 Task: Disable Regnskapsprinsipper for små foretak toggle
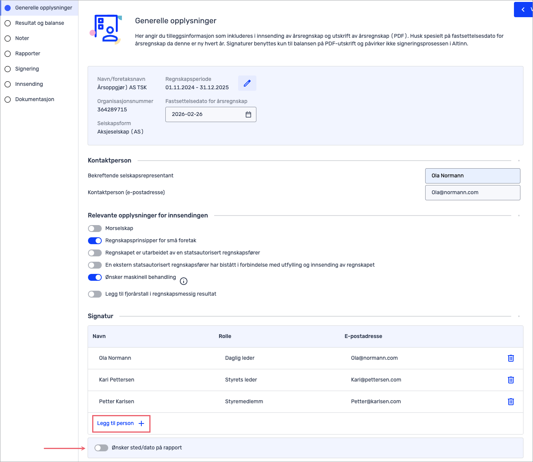(95, 241)
